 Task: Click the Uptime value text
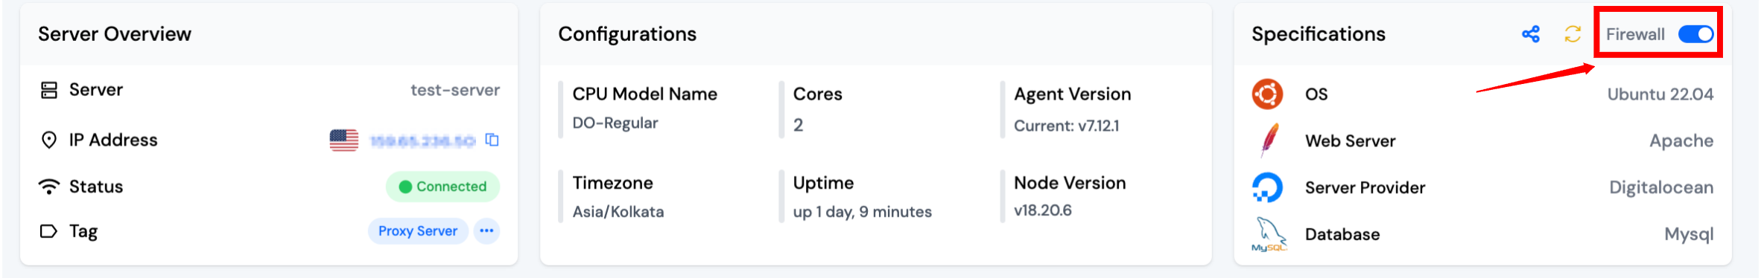[863, 212]
